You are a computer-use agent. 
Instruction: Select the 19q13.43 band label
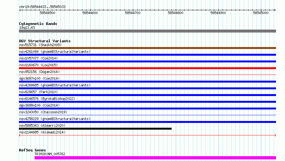27,28
